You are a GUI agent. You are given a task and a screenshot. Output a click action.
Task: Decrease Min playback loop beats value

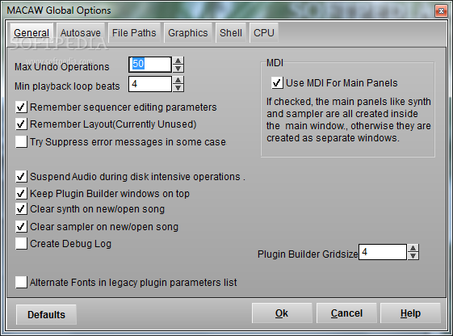coord(178,88)
